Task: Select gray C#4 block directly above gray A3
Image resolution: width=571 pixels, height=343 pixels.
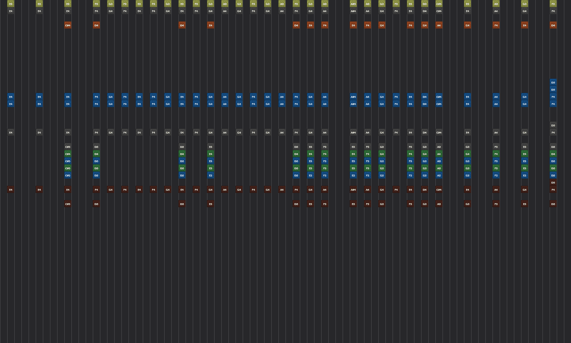Action: coord(439,132)
